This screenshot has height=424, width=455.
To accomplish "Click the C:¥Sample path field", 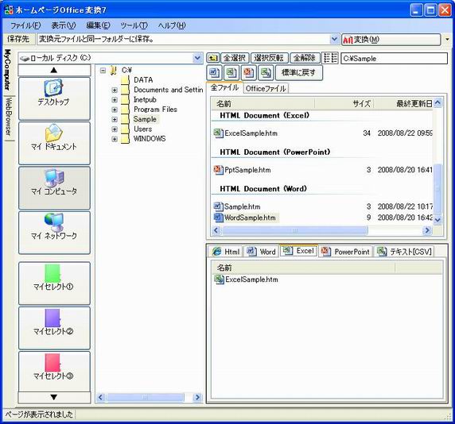I will [394, 58].
